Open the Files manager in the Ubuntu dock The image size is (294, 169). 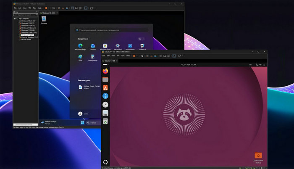coord(105,79)
